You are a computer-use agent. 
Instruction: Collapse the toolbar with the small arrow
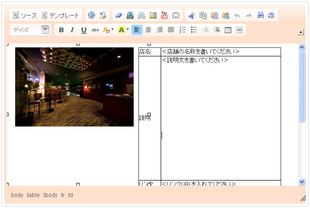[x=301, y=32]
